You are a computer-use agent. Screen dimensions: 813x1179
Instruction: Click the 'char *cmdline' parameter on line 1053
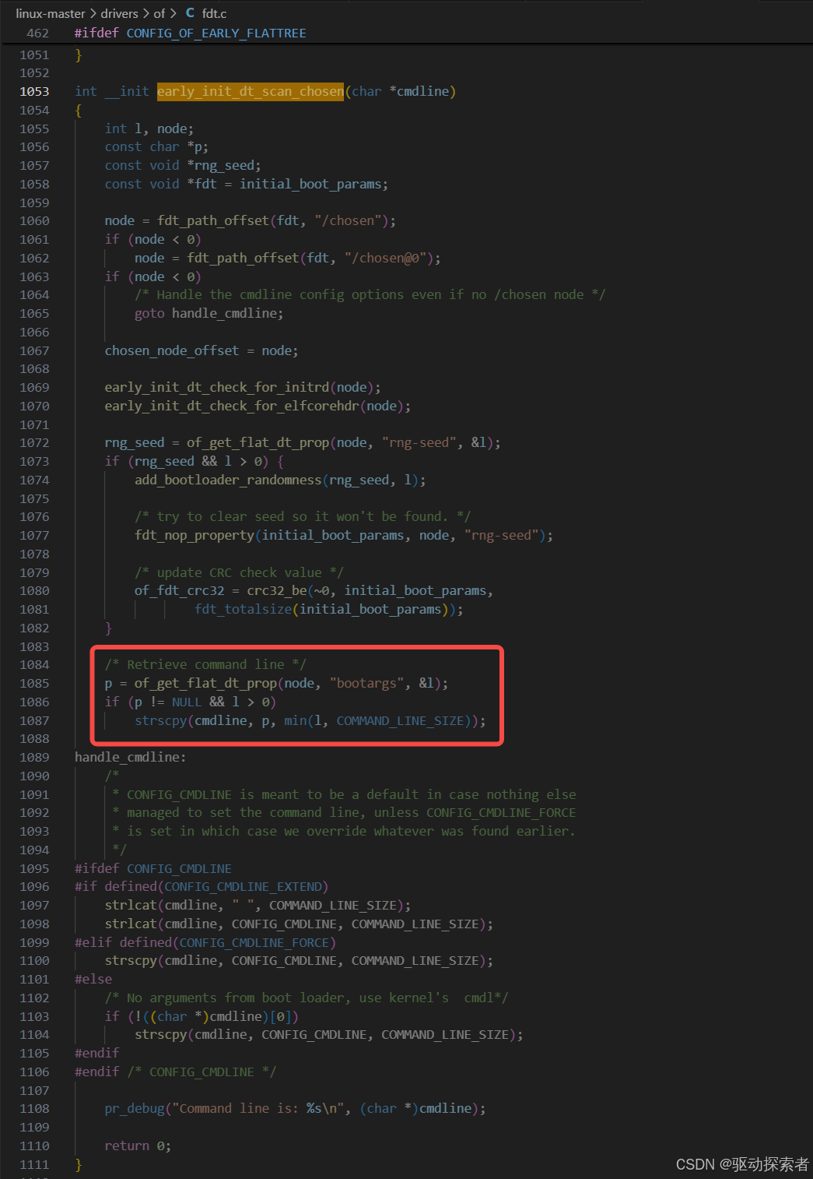pos(401,92)
